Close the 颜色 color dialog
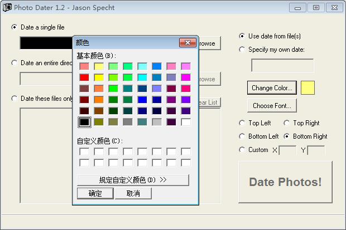 click(188, 42)
